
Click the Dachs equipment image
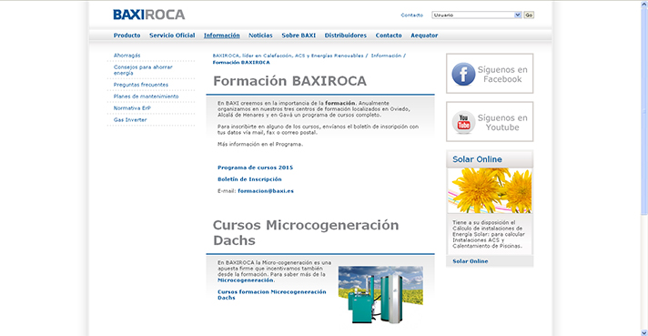click(x=380, y=295)
